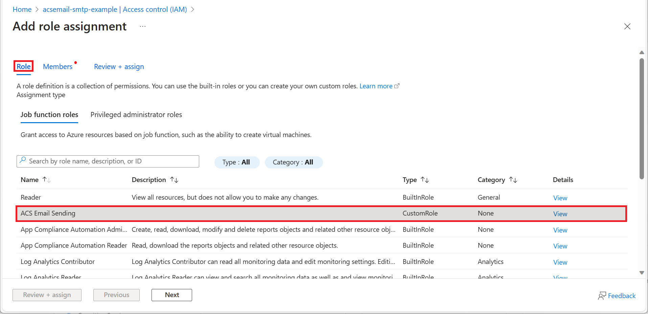Close the Add role assignment pane

click(x=627, y=26)
